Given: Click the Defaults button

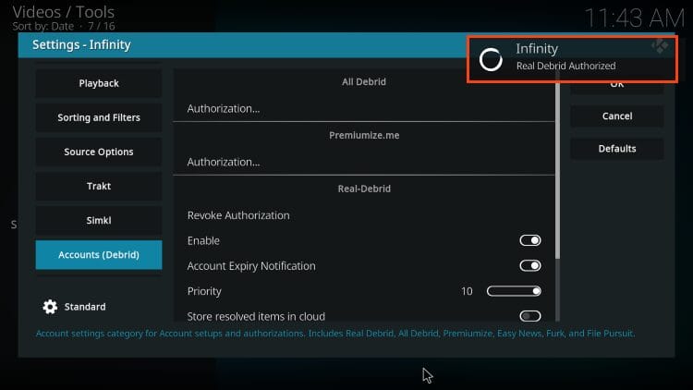Looking at the screenshot, I should coord(617,149).
